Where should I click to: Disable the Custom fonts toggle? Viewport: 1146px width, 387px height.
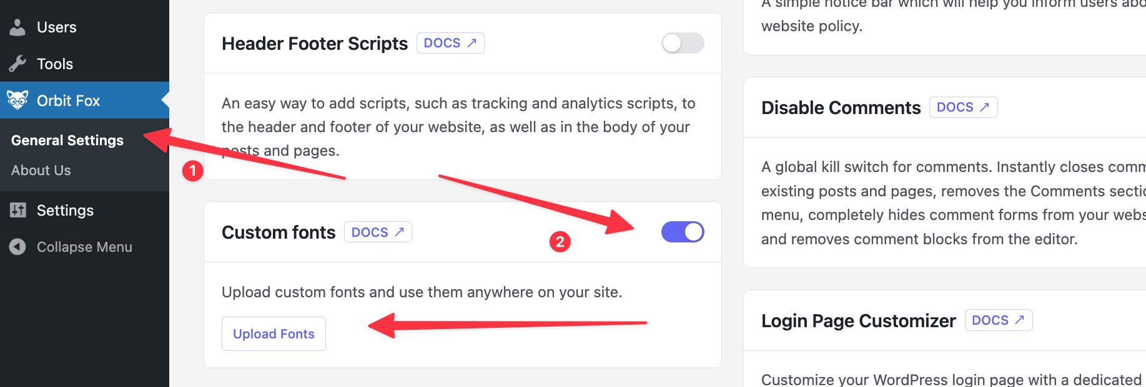tap(683, 232)
